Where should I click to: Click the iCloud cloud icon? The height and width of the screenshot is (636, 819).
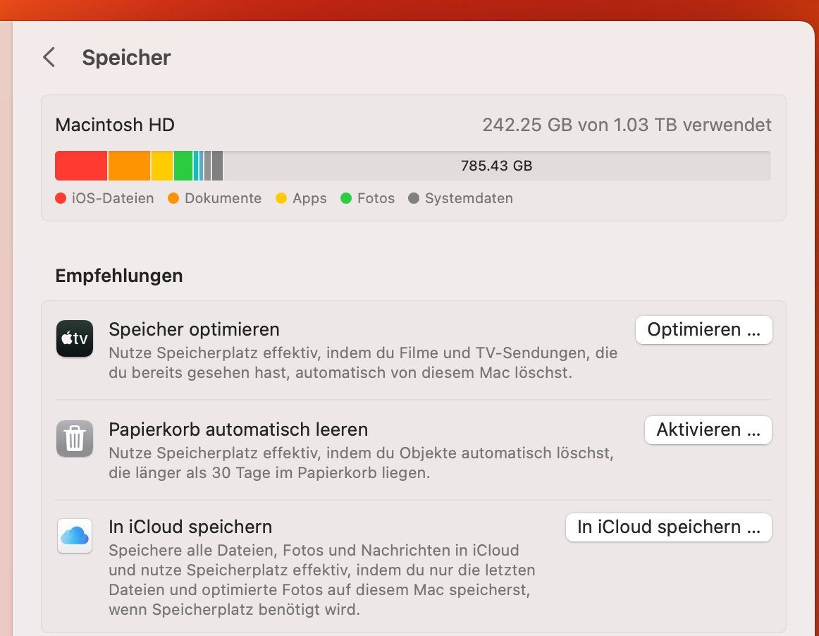(74, 536)
